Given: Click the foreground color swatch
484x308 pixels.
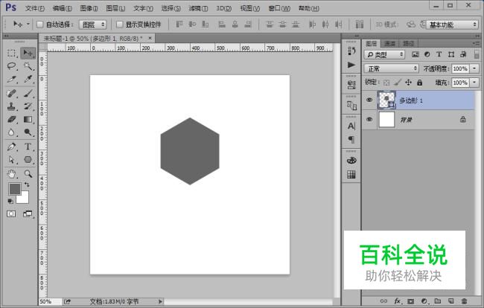Looking at the screenshot, I should pos(14,189).
